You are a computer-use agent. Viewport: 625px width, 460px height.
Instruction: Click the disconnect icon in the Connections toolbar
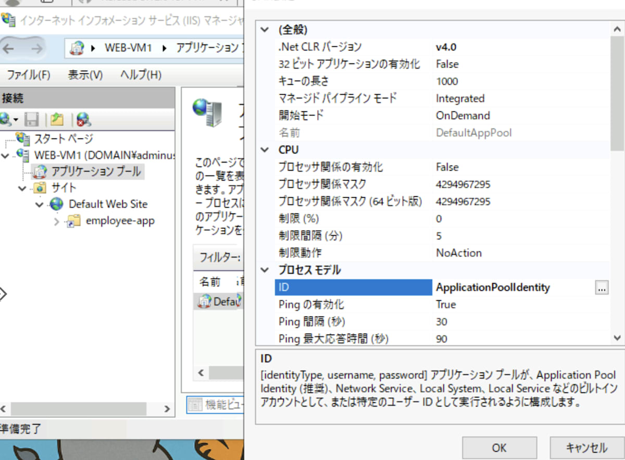(x=83, y=120)
